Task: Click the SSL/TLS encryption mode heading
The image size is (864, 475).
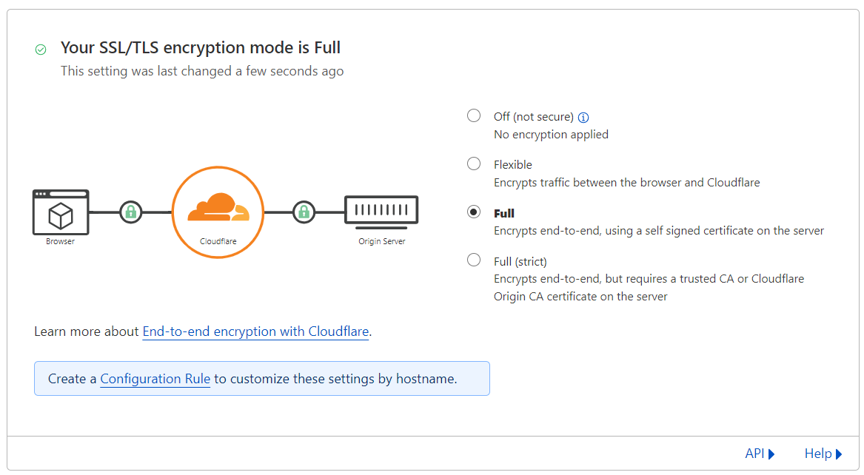Action: click(201, 48)
